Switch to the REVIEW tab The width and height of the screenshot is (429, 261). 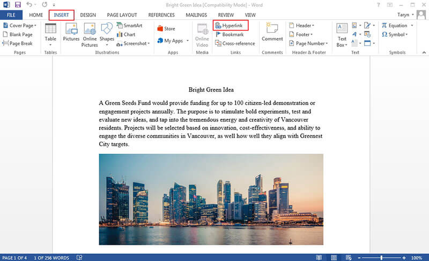coord(226,15)
